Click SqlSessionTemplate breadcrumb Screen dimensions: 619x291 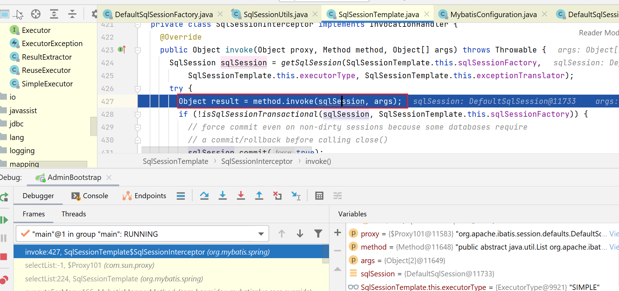tap(175, 161)
